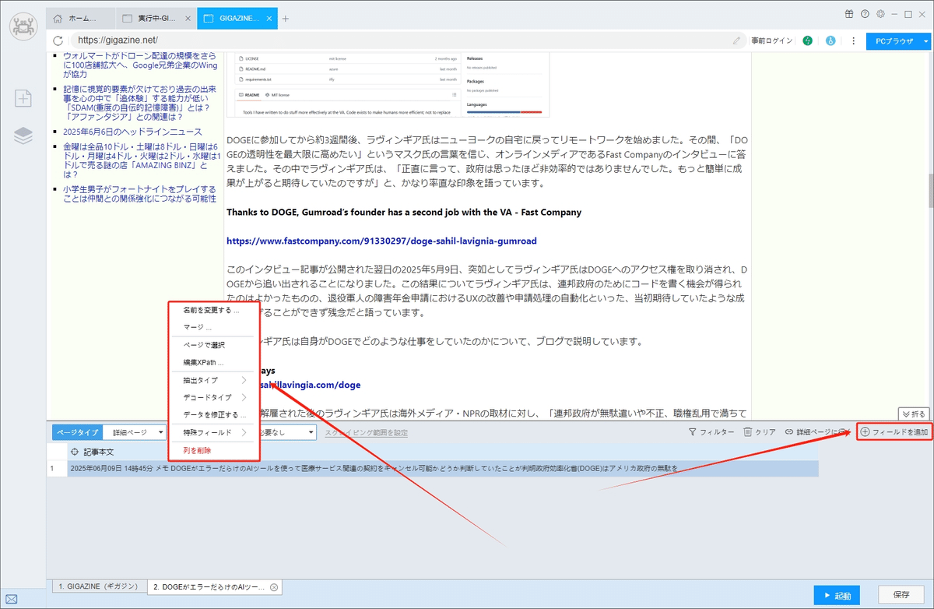
Task: Click the new task plus icon in sidebar
Action: coord(23,98)
